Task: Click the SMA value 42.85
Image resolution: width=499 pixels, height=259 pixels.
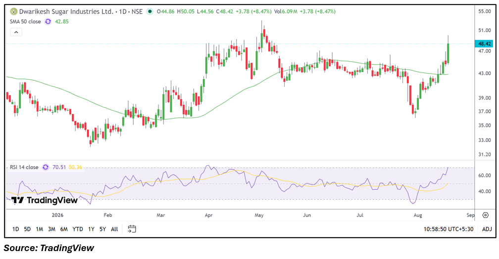Action: 62,22
